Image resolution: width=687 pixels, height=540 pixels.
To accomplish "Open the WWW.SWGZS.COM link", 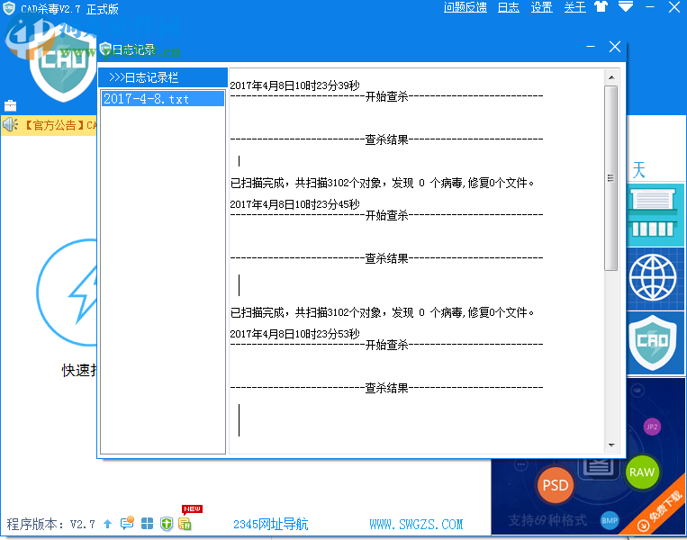I will tap(416, 524).
